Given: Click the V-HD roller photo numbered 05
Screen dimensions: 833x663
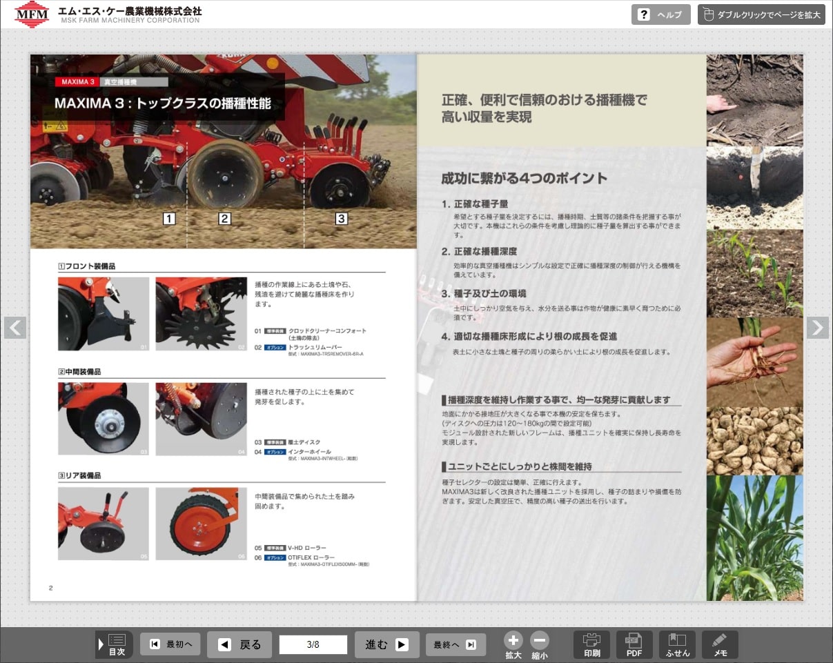Looking at the screenshot, I should click(104, 524).
